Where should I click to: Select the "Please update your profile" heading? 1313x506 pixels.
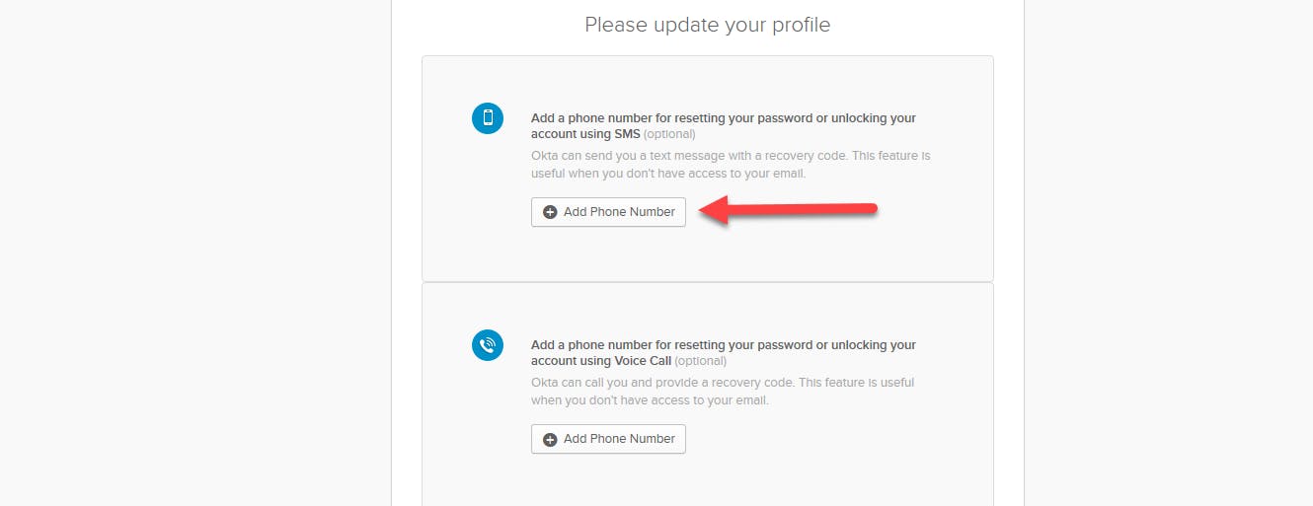[707, 25]
